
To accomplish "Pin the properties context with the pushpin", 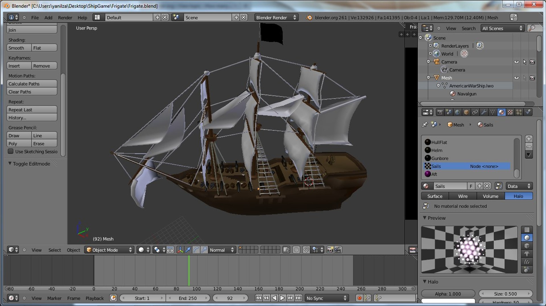I will (425, 124).
